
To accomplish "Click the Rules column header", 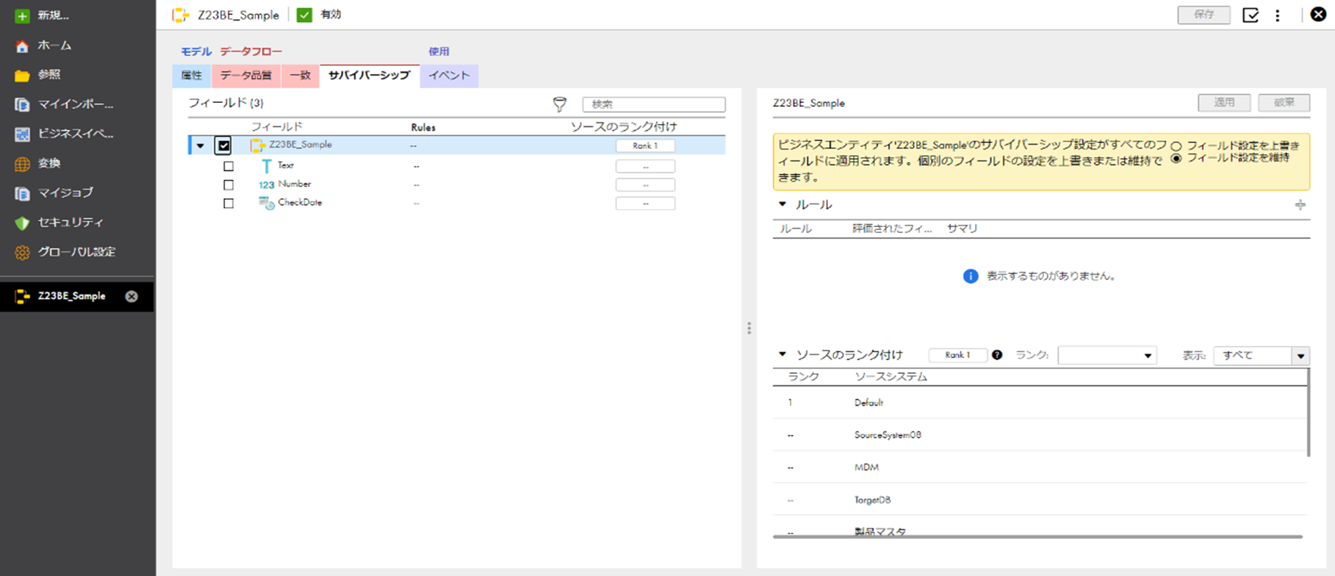I will pyautogui.click(x=423, y=127).
